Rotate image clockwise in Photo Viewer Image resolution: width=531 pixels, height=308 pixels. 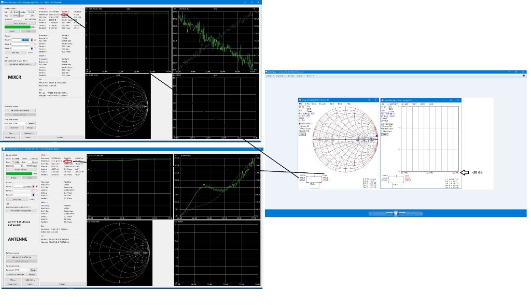[x=413, y=214]
